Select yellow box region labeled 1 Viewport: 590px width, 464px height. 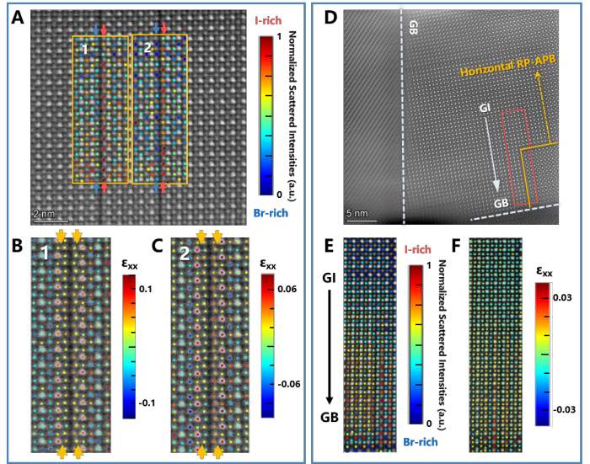point(99,109)
